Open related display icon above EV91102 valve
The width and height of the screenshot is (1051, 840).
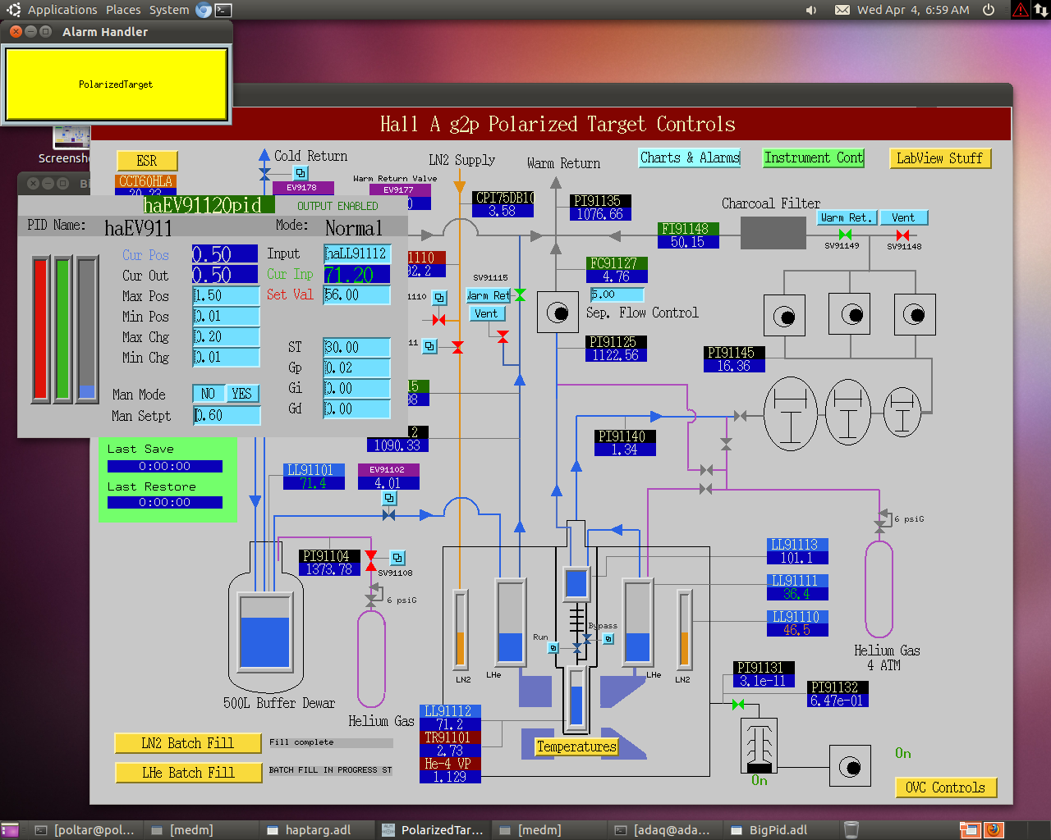(390, 498)
